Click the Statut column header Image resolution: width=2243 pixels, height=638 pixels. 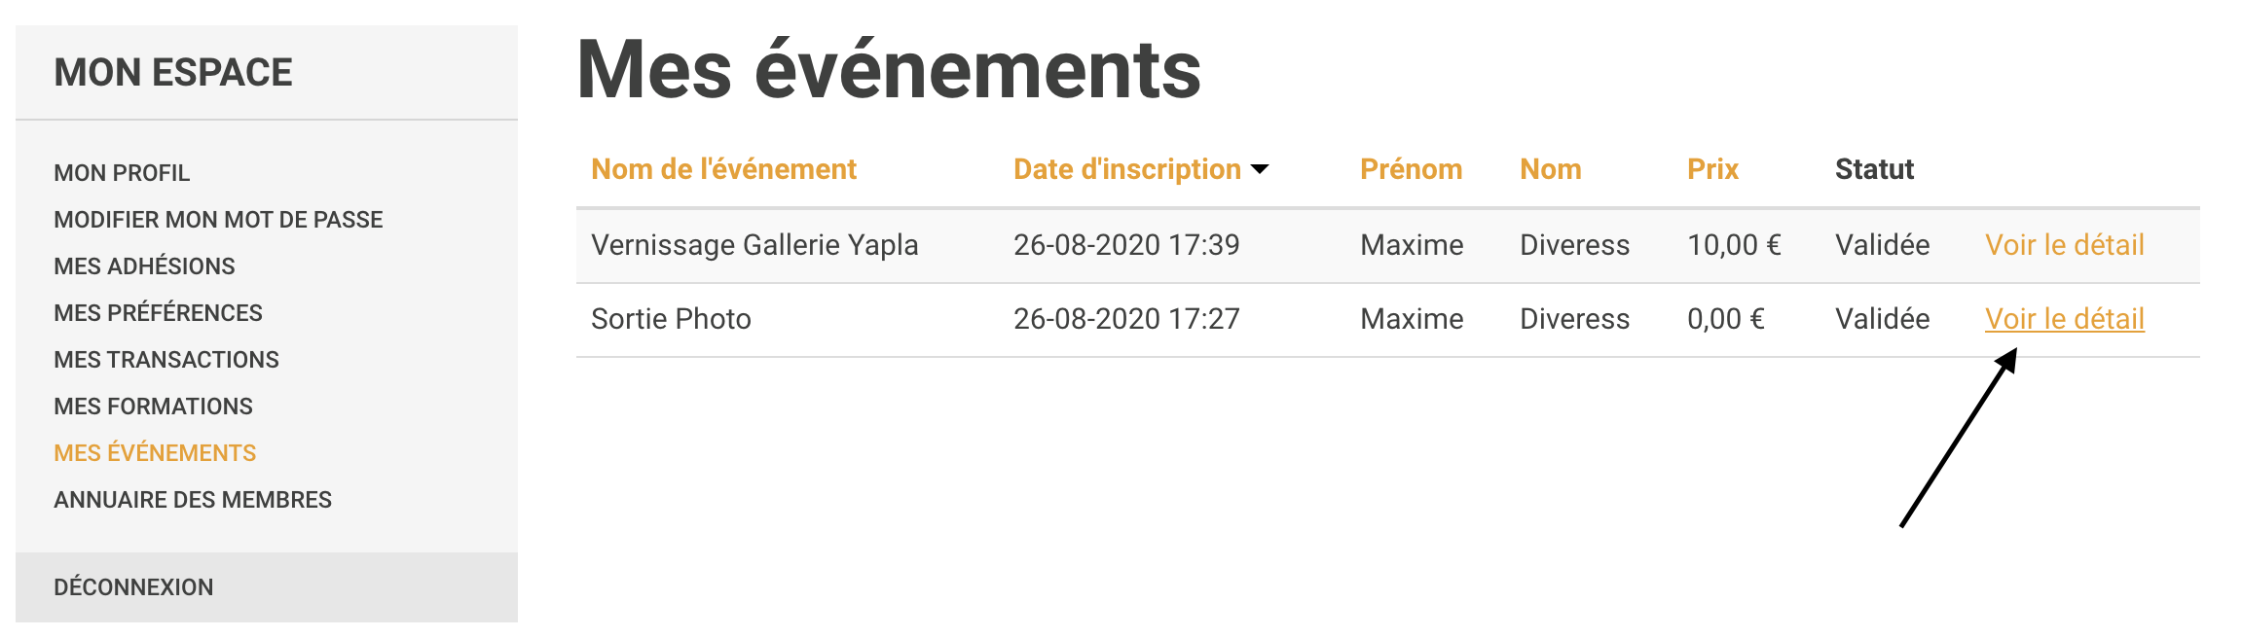(1874, 169)
